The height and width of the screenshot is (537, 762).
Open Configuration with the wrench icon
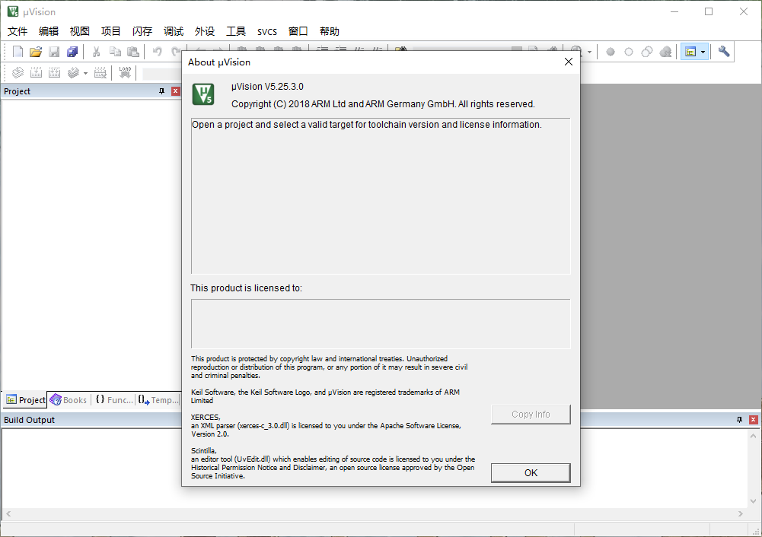coord(724,52)
